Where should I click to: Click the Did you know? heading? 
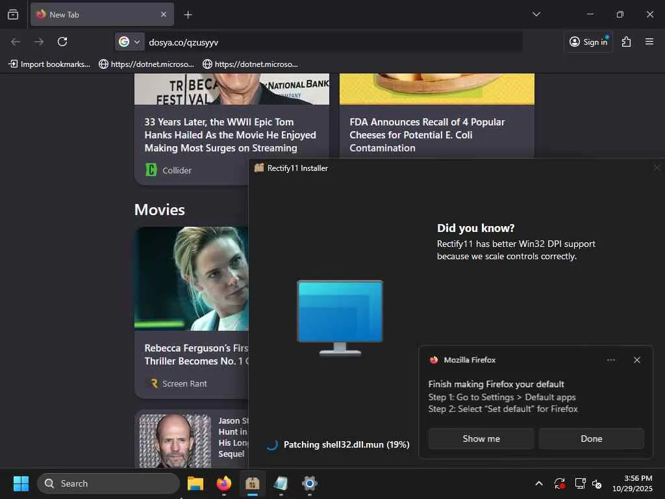click(475, 228)
